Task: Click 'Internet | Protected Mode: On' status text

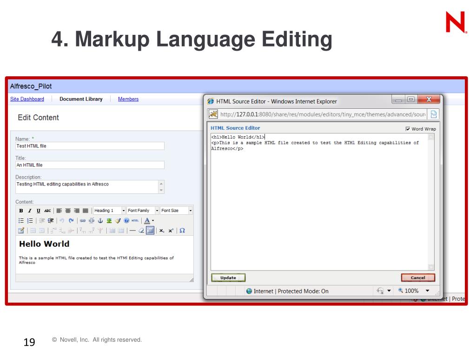Action: tap(291, 291)
